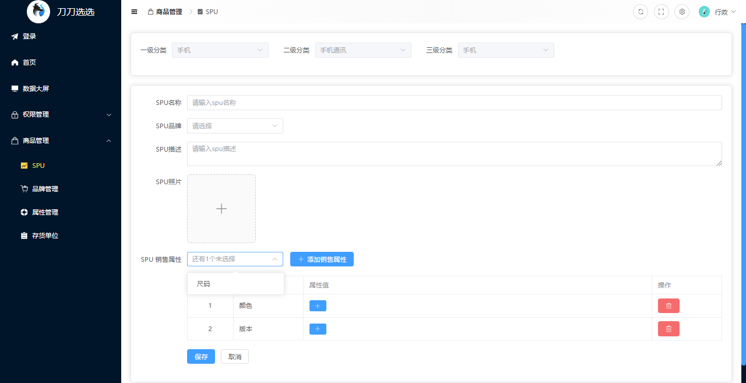The height and width of the screenshot is (383, 746).
Task: Click the plus icon to upload SPU photo
Action: click(x=221, y=209)
